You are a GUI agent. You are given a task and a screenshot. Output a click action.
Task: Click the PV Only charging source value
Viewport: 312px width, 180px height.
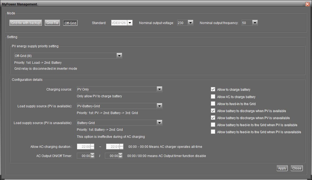coord(117,89)
